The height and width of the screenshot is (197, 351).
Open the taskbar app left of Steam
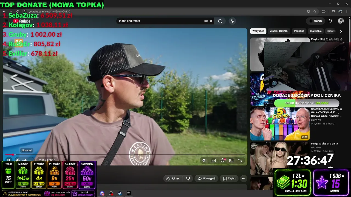coord(111,193)
